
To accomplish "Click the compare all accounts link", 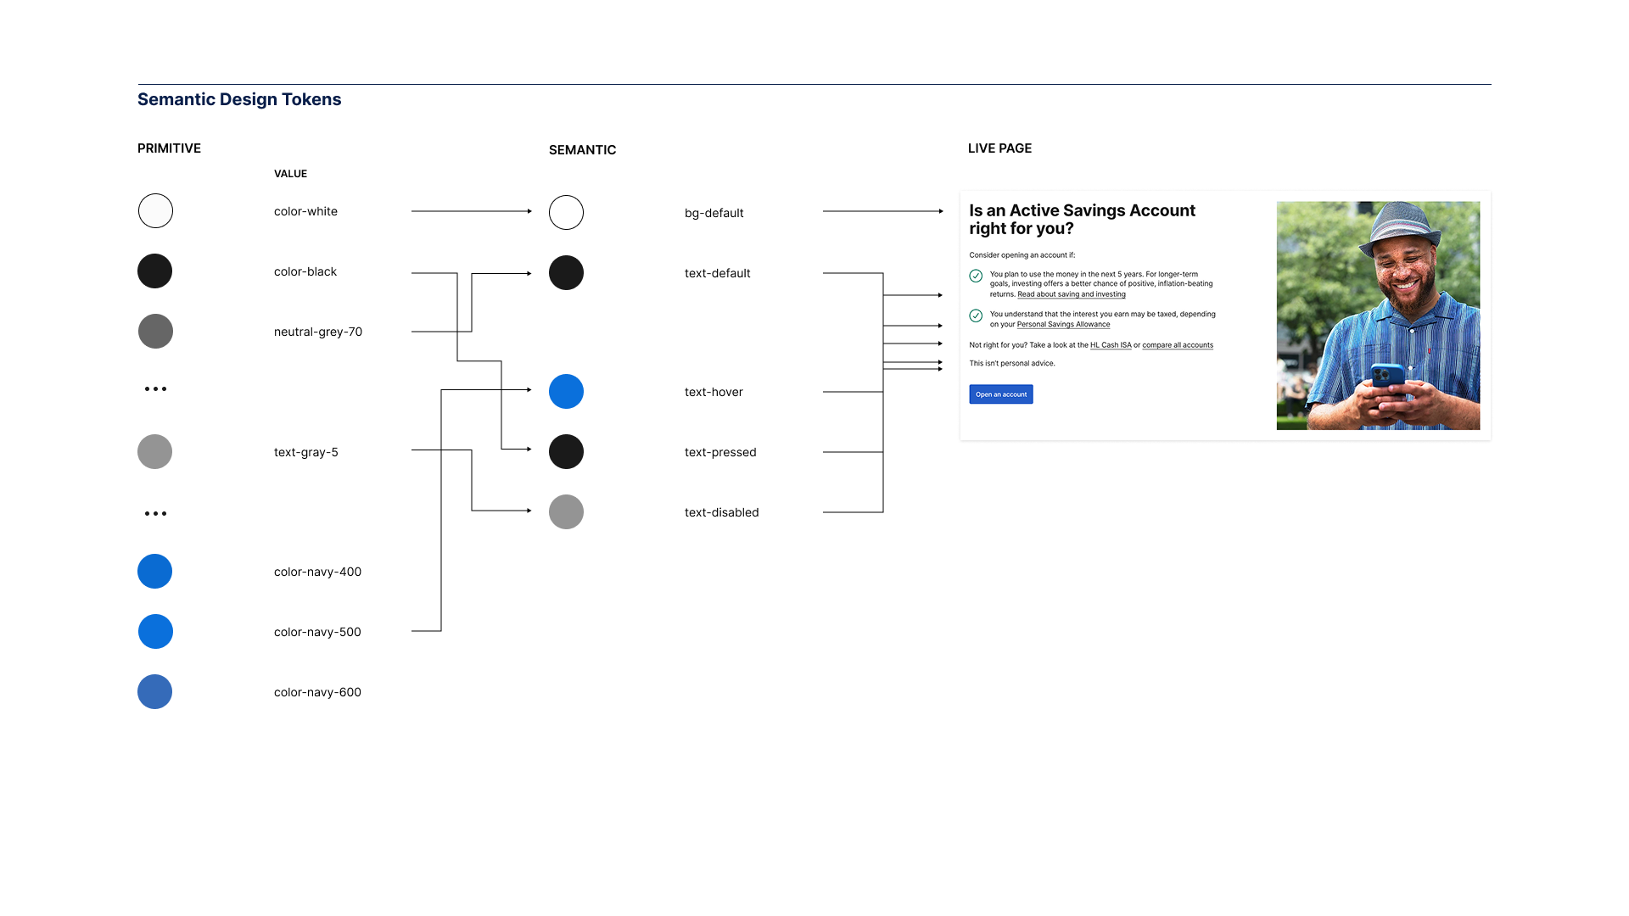I will [x=1178, y=344].
